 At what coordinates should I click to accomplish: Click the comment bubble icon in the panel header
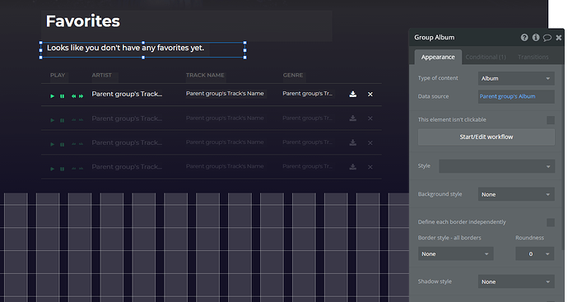click(547, 38)
